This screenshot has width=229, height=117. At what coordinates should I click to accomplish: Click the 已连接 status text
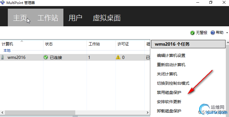tap(56, 57)
